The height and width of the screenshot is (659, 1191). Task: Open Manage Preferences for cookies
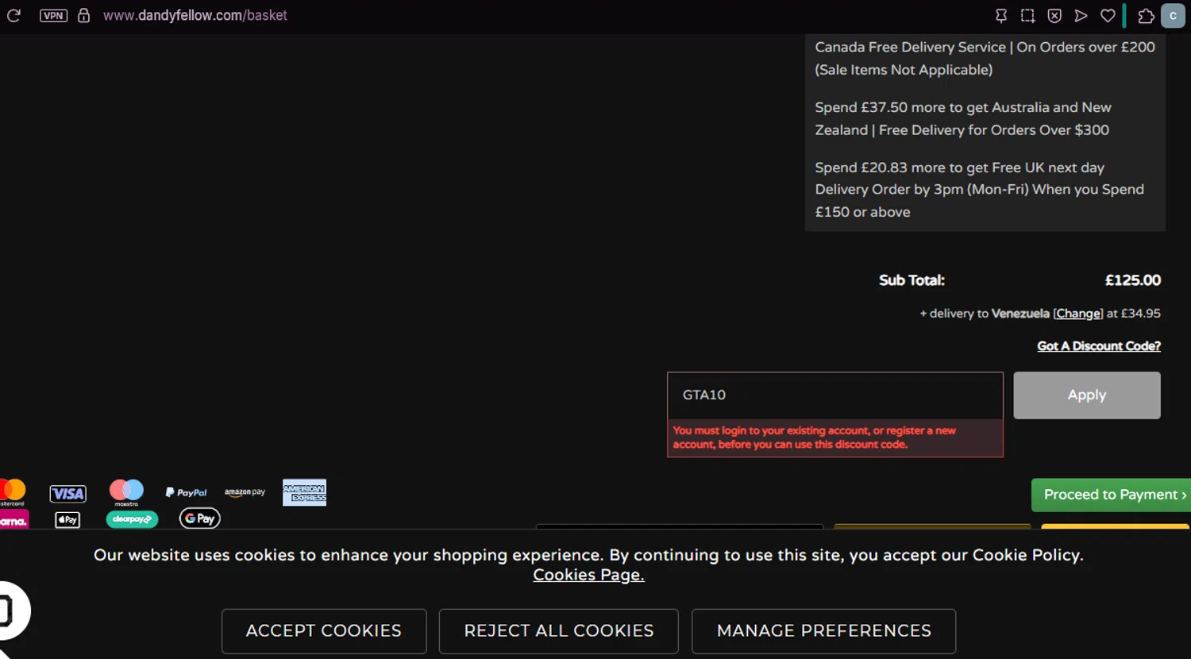823,631
